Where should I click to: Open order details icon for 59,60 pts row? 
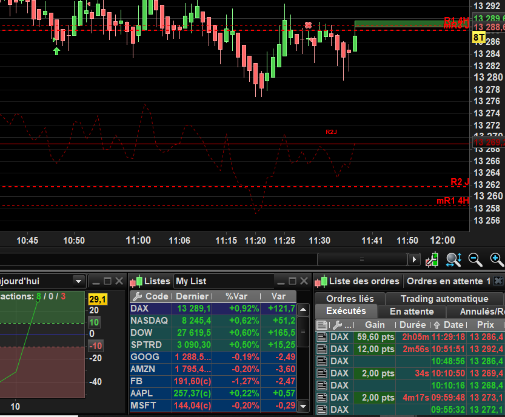(321, 337)
